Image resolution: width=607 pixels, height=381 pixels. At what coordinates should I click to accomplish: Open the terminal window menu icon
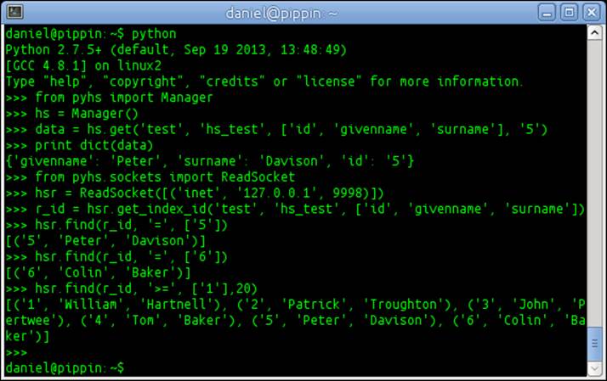click(14, 11)
